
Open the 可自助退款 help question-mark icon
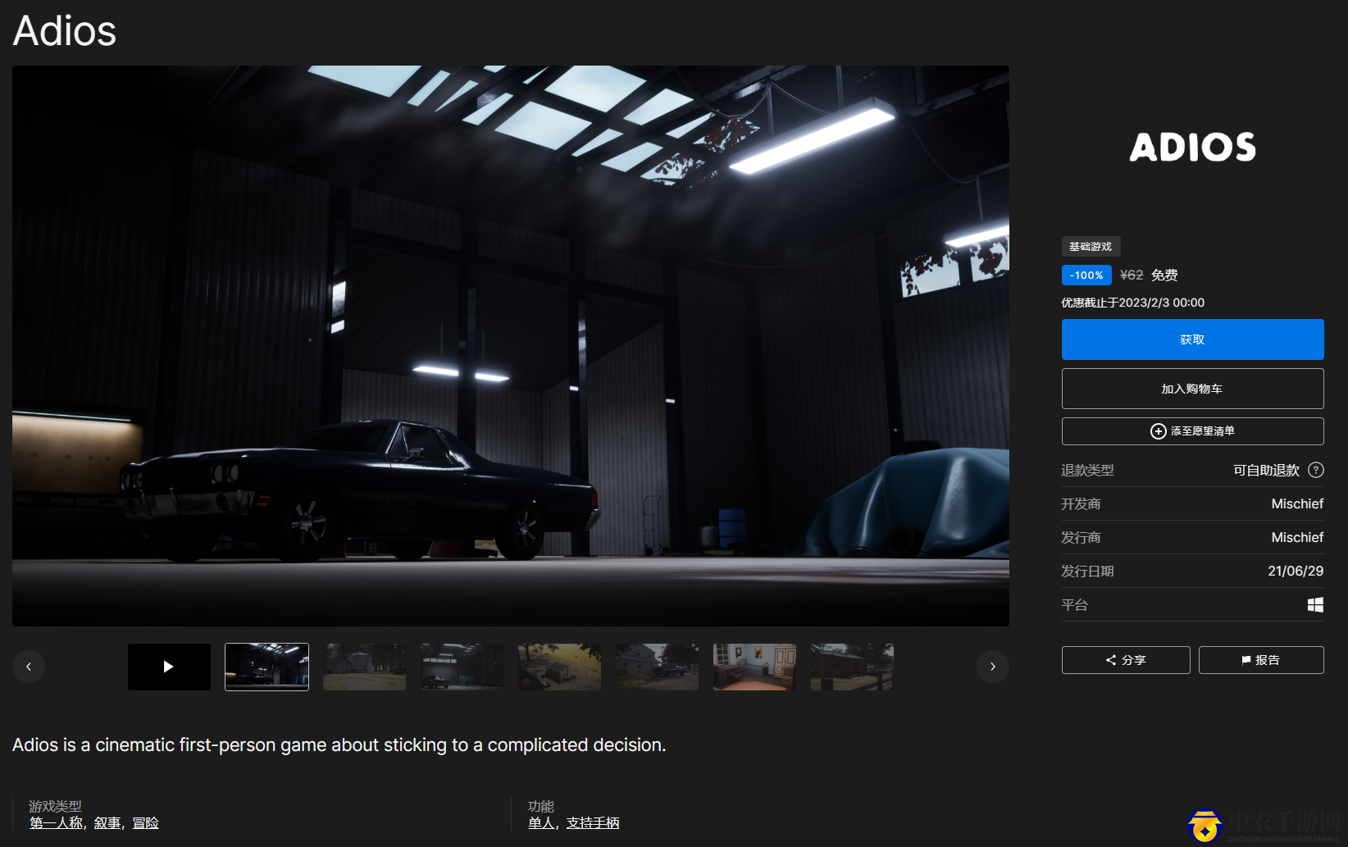click(x=1316, y=470)
